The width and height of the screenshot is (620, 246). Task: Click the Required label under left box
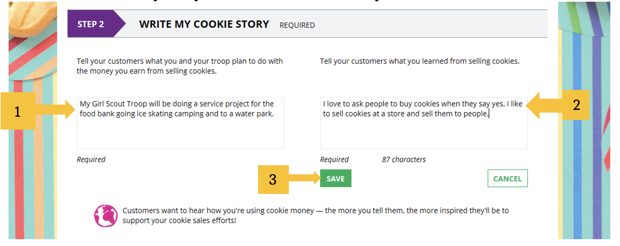[x=91, y=159]
